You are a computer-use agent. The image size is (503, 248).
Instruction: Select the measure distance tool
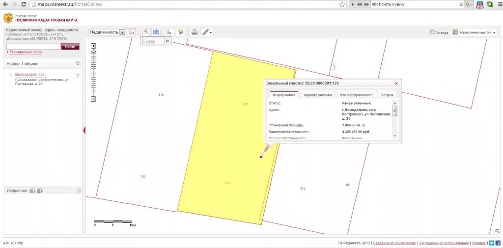(x=169, y=32)
